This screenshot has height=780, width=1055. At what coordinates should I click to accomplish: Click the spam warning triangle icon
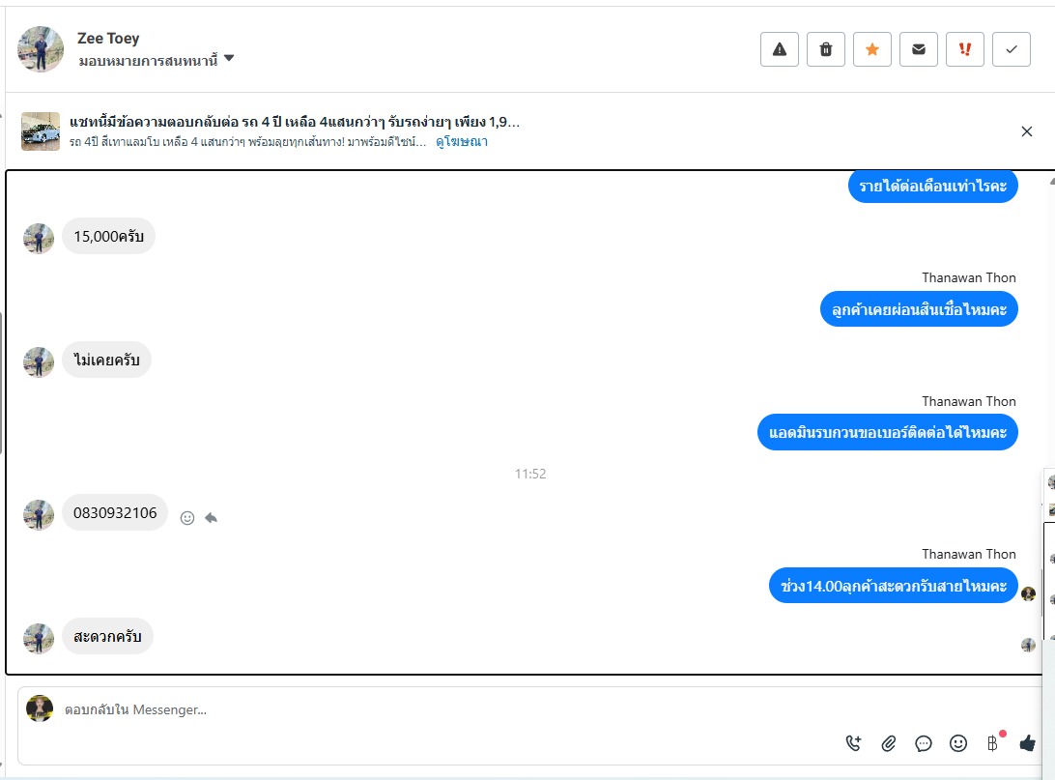coord(779,49)
